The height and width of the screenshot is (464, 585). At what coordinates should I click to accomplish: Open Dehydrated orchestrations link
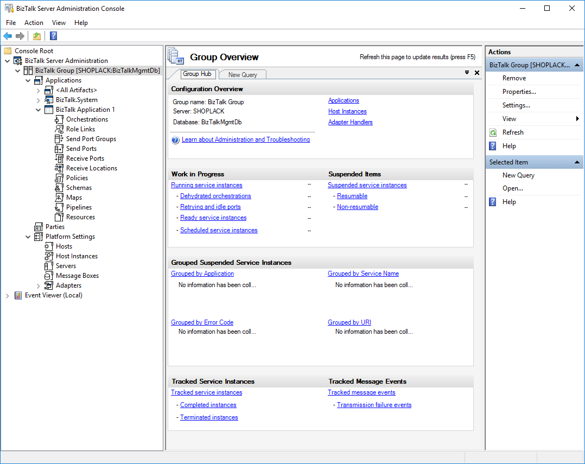pos(215,196)
